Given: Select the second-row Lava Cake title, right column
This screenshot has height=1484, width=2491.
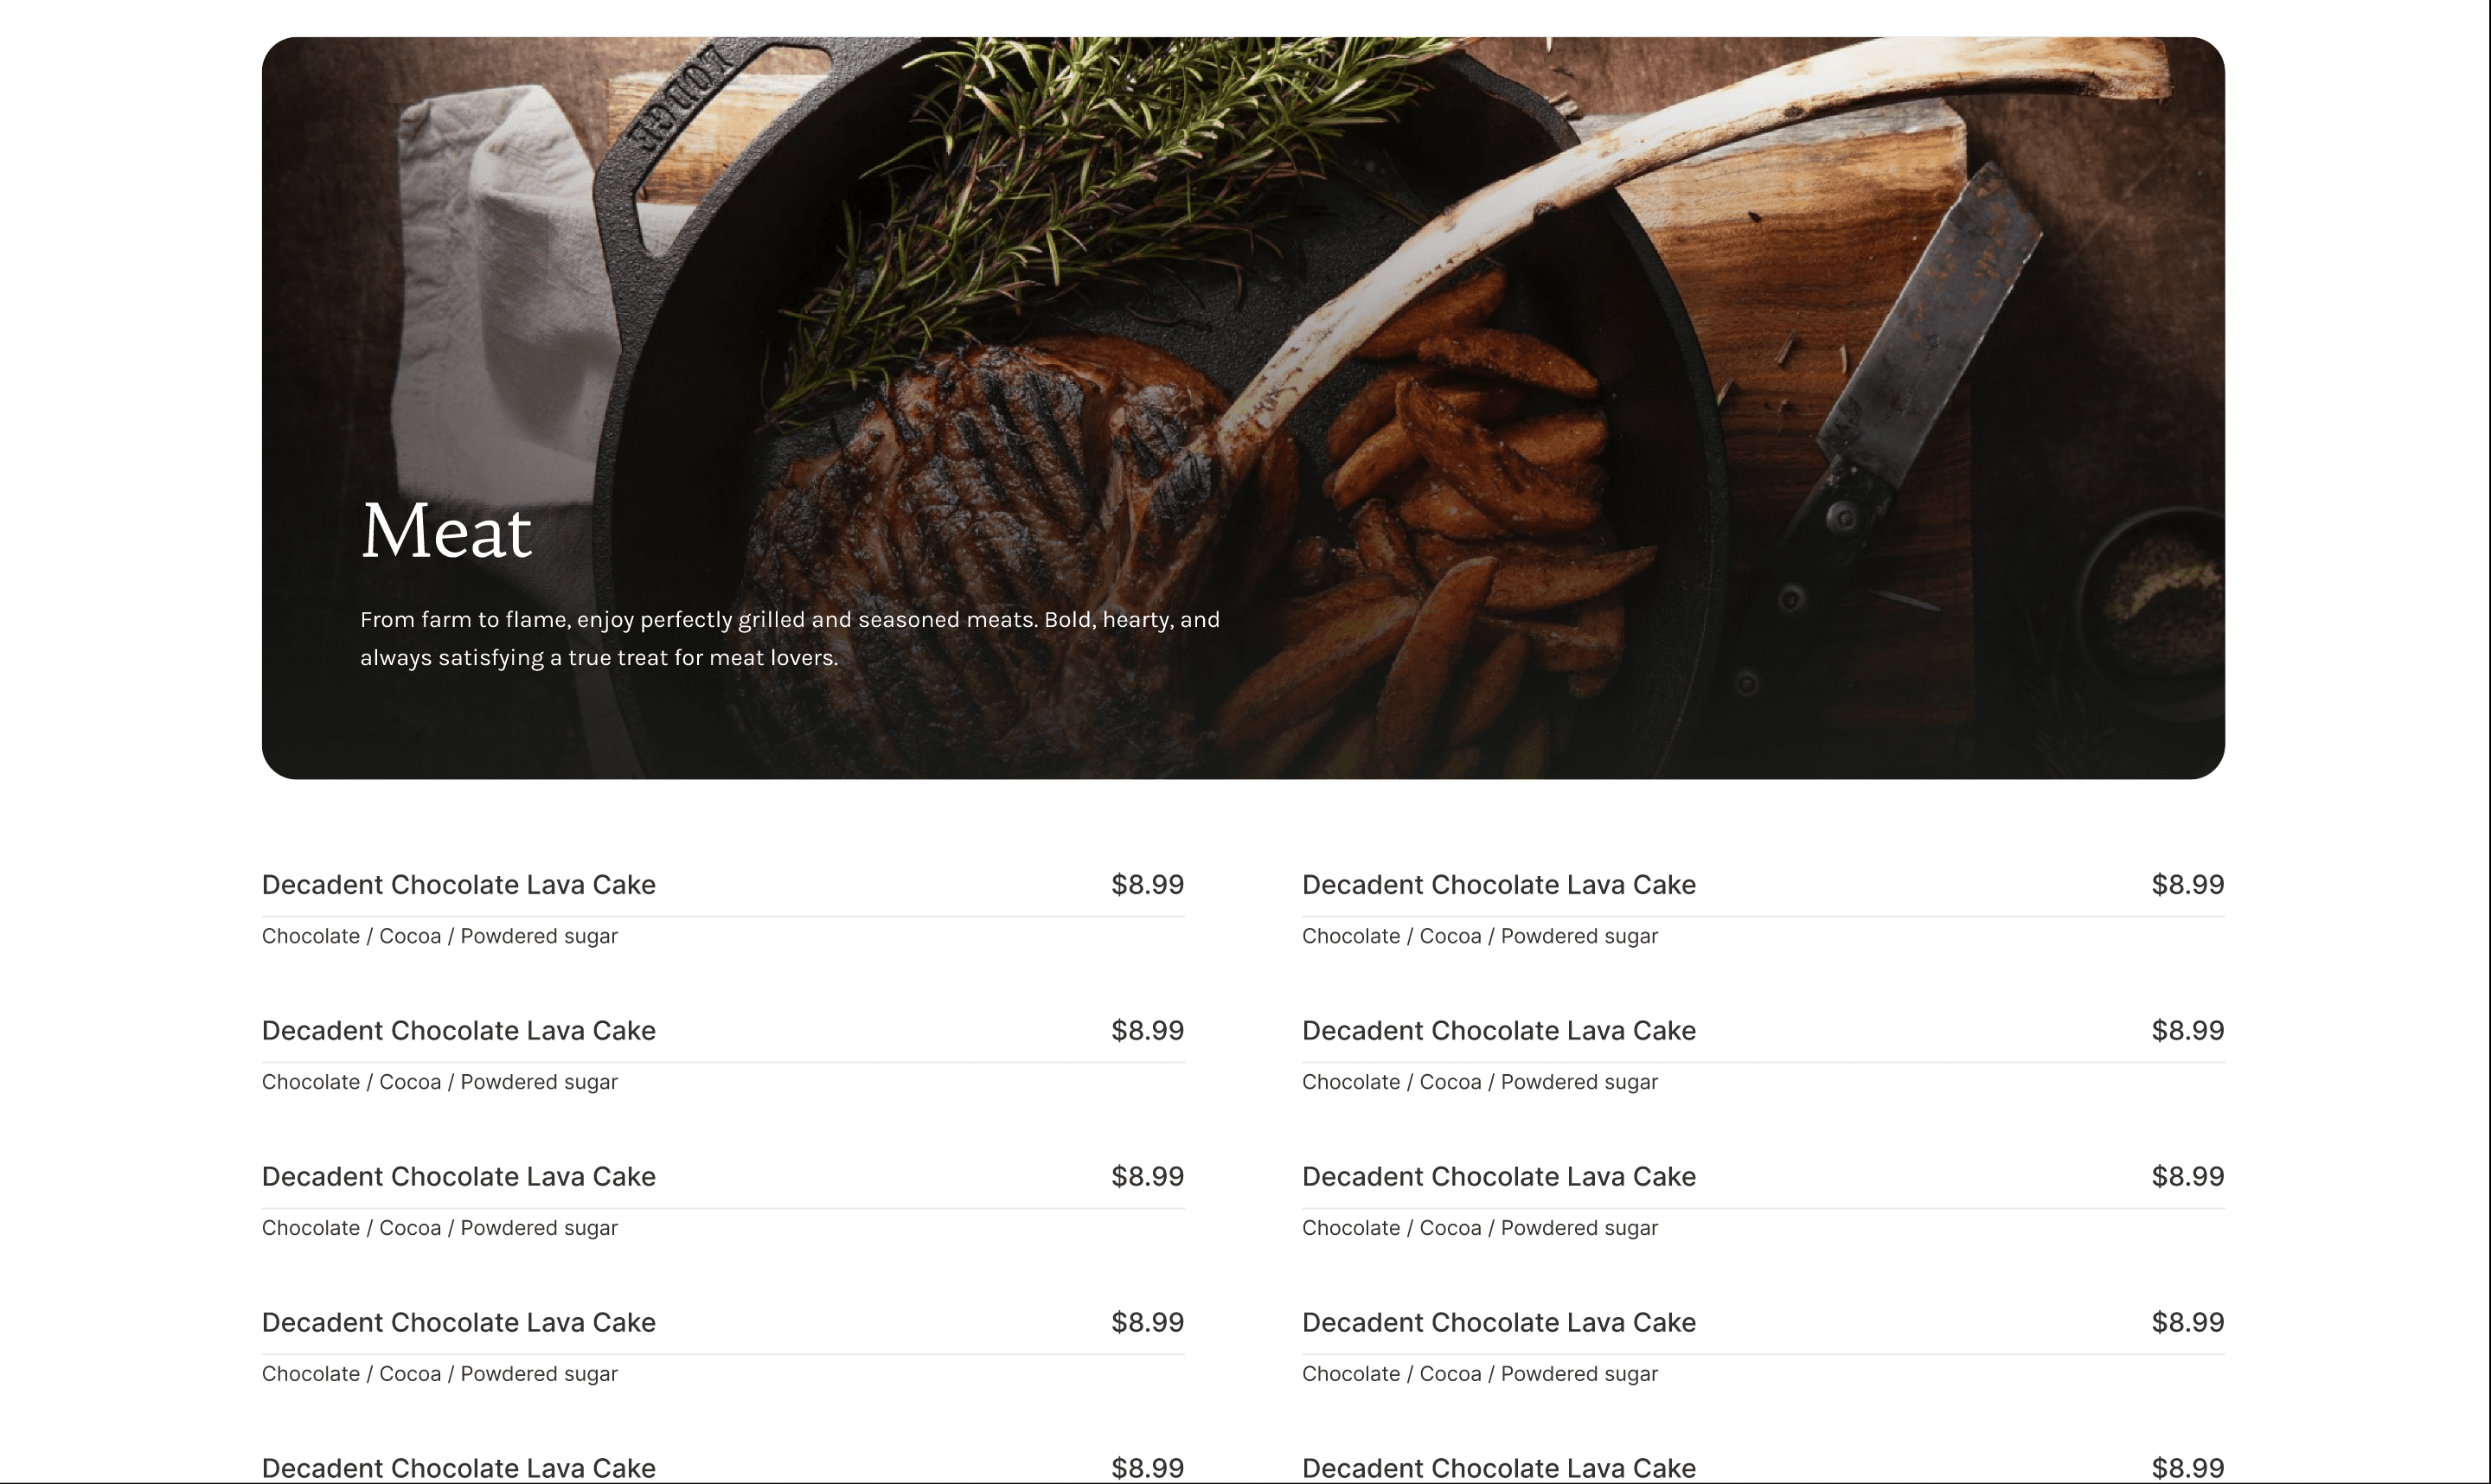Looking at the screenshot, I should (x=1499, y=1031).
